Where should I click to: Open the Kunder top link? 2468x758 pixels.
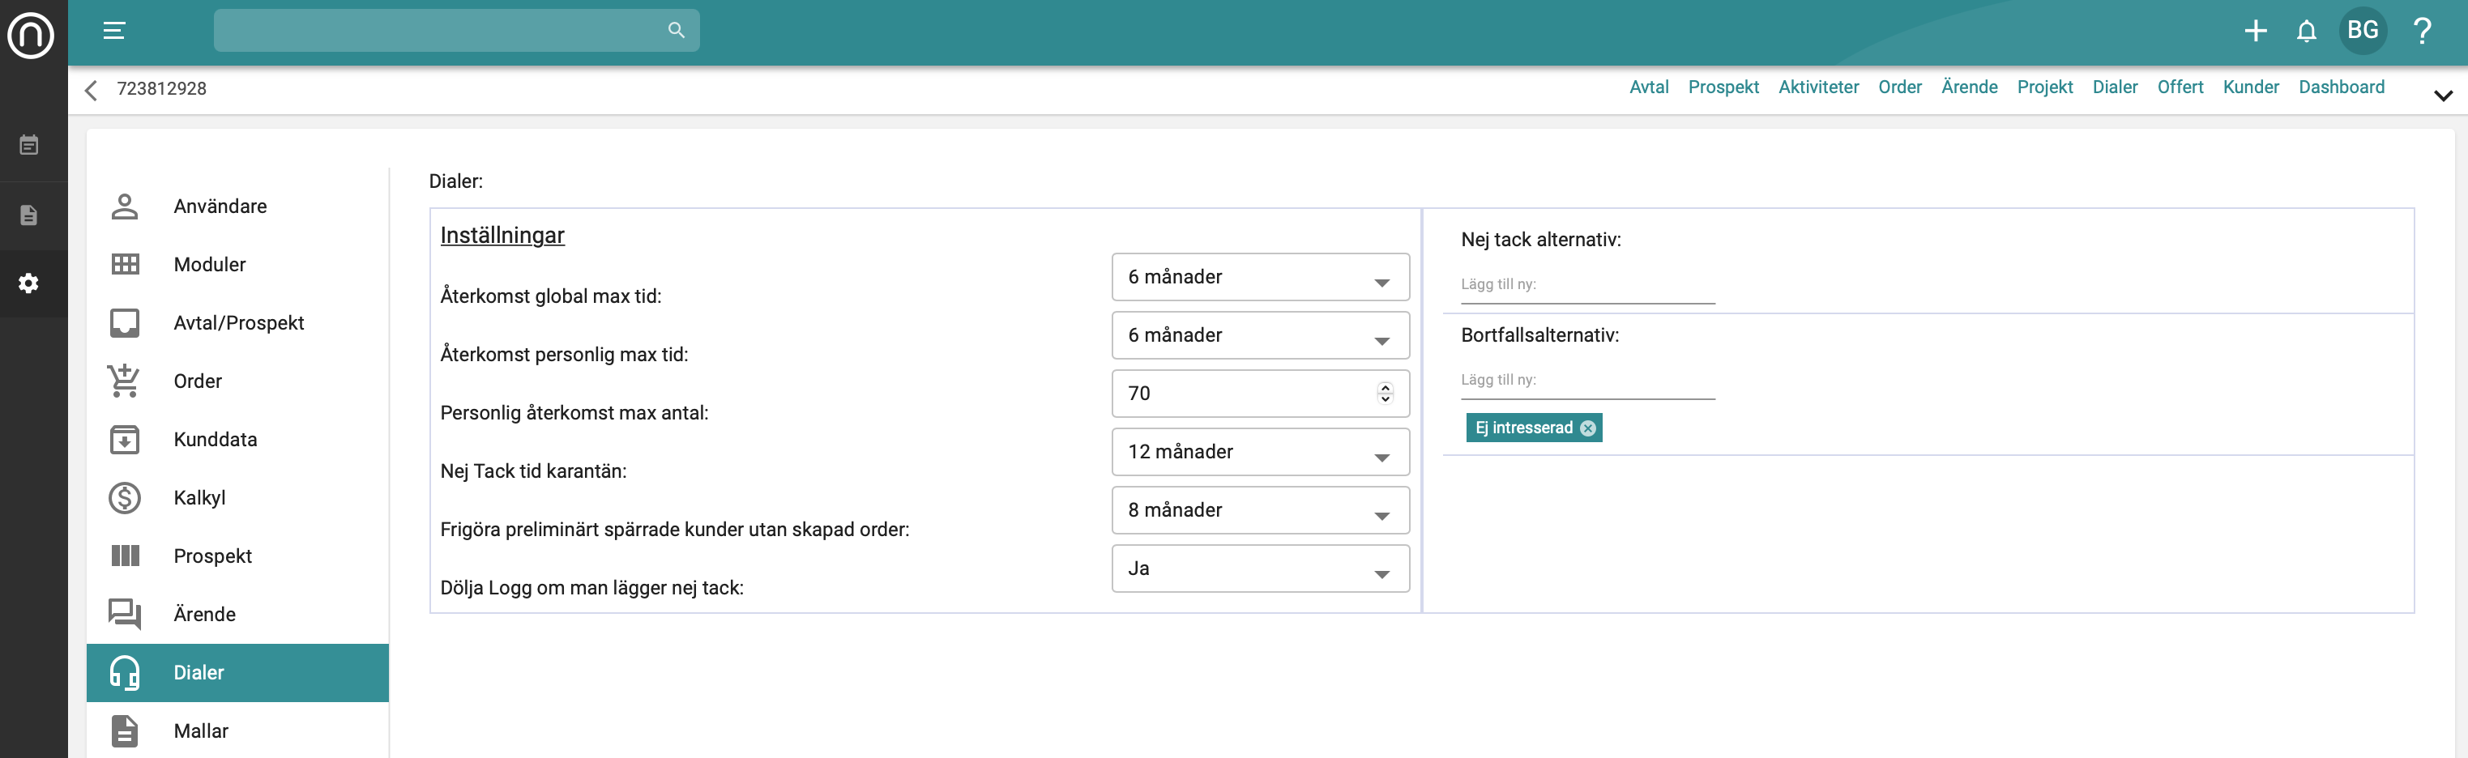click(x=2251, y=87)
